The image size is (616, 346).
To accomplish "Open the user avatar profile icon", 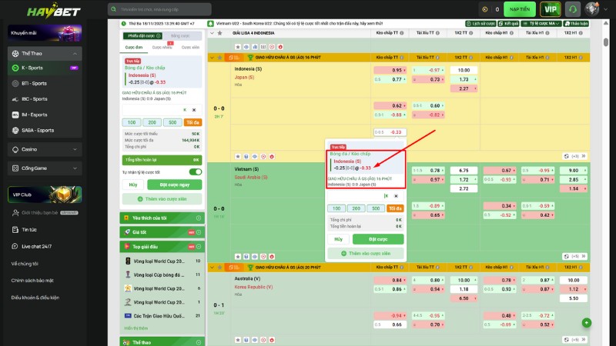I will pos(592,9).
